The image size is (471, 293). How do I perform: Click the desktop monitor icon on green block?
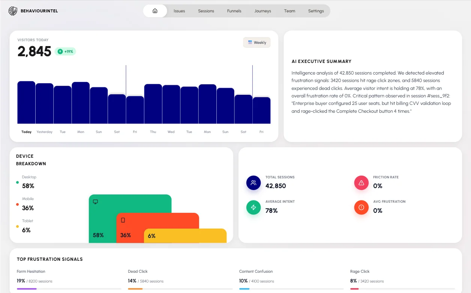pyautogui.click(x=95, y=202)
